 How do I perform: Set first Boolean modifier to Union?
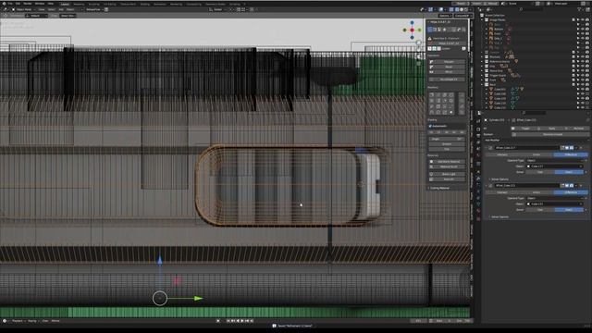pyautogui.click(x=536, y=154)
